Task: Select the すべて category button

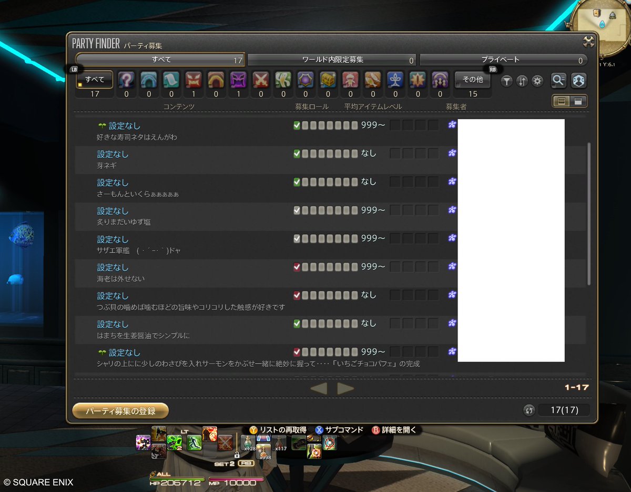Action: tap(95, 80)
